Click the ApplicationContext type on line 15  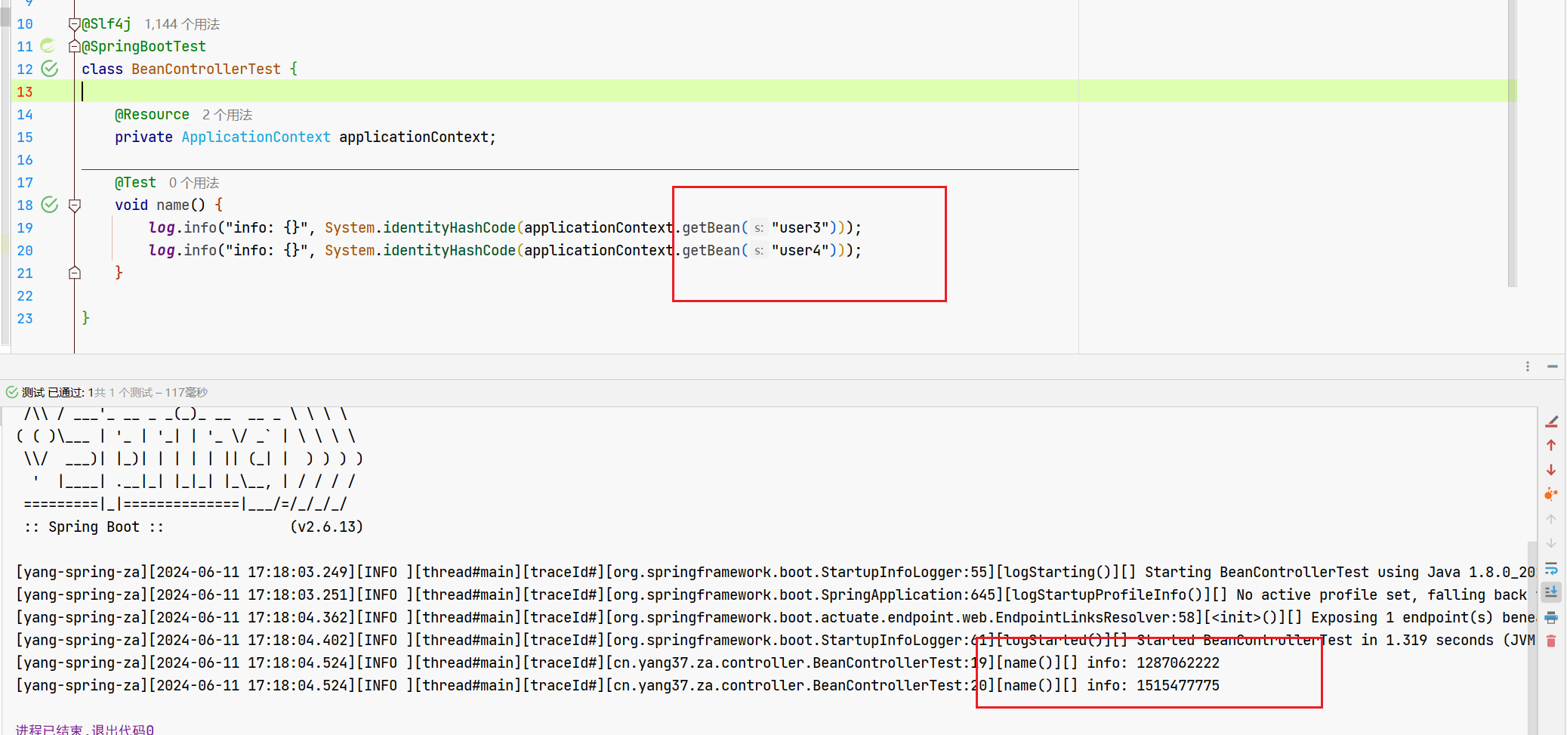[x=256, y=137]
